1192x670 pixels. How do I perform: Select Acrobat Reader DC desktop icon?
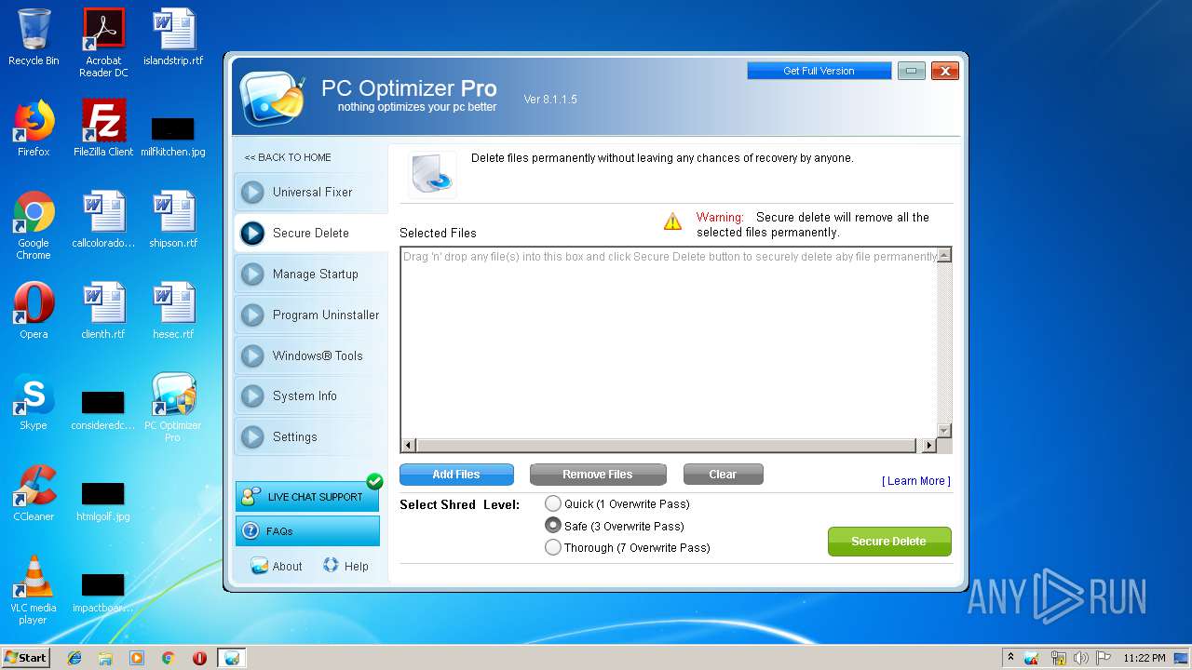[x=103, y=43]
